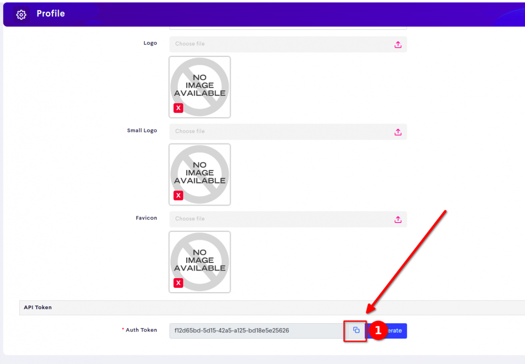525x364 pixels.
Task: Click the Choose file field for Favicon
Action: point(262,219)
